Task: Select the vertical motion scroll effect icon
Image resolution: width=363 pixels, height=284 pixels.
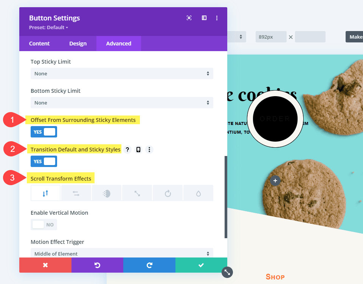Action: coord(45,193)
